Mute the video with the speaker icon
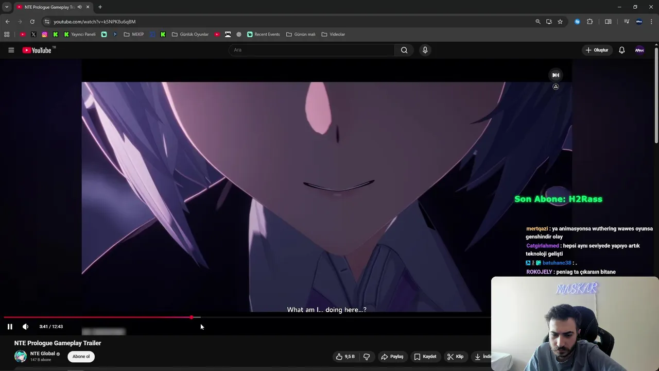Screen dimensions: 659x371 [25, 327]
